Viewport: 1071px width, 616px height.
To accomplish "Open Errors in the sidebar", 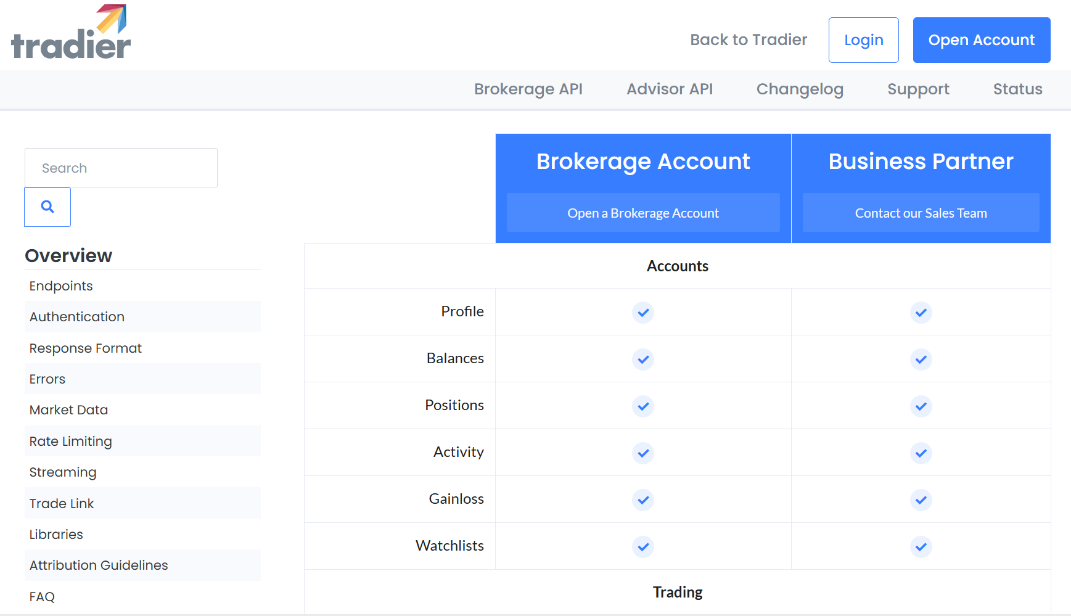I will [x=142, y=379].
